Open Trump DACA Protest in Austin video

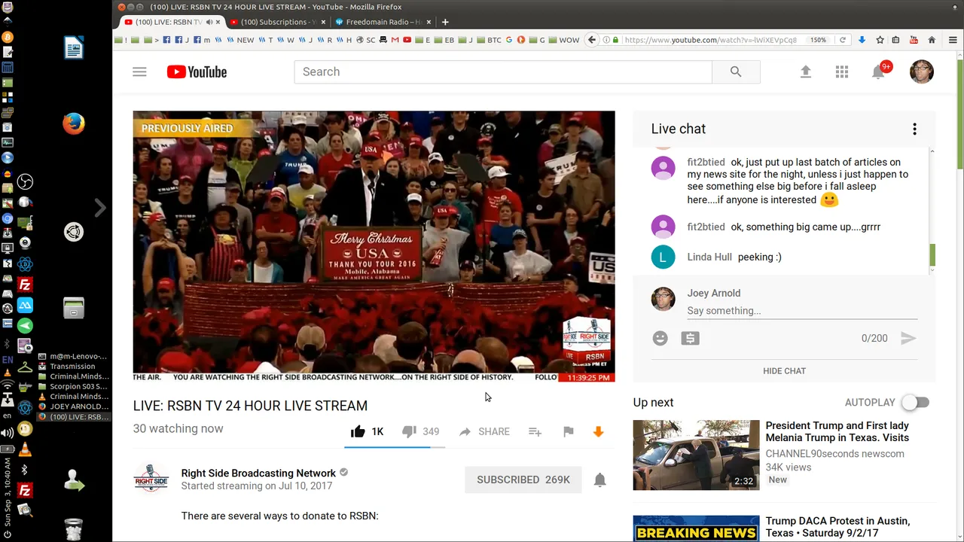tap(837, 527)
